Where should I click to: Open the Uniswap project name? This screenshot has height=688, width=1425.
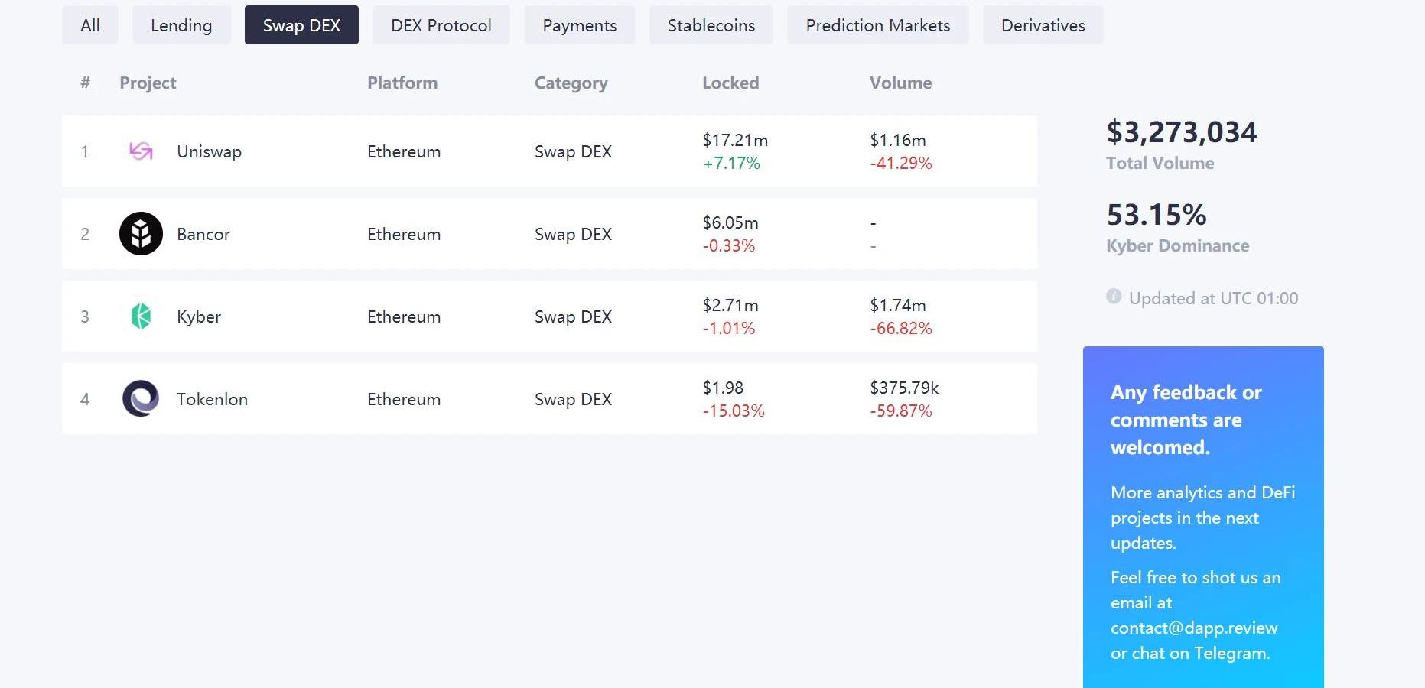(209, 151)
